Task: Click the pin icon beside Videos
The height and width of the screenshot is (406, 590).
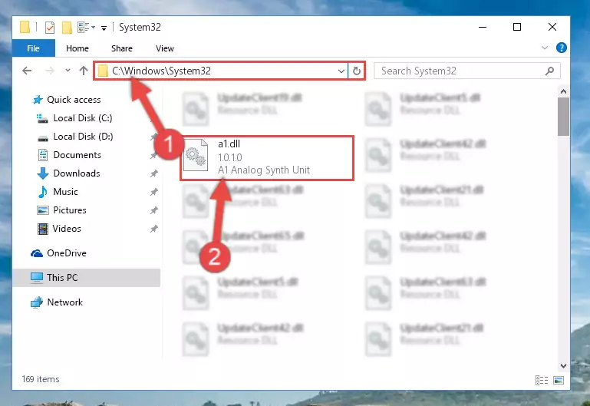Action: point(154,229)
